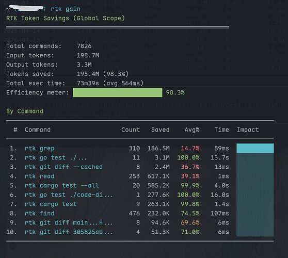The height and width of the screenshot is (258, 288).
Task: Click the green efficiency meter bar
Action: (x=118, y=92)
